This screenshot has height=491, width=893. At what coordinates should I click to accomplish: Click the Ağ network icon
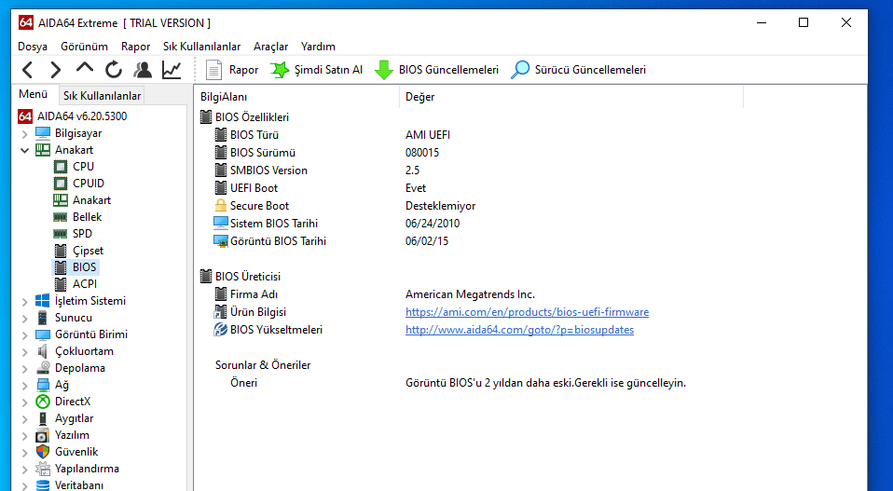coord(43,385)
